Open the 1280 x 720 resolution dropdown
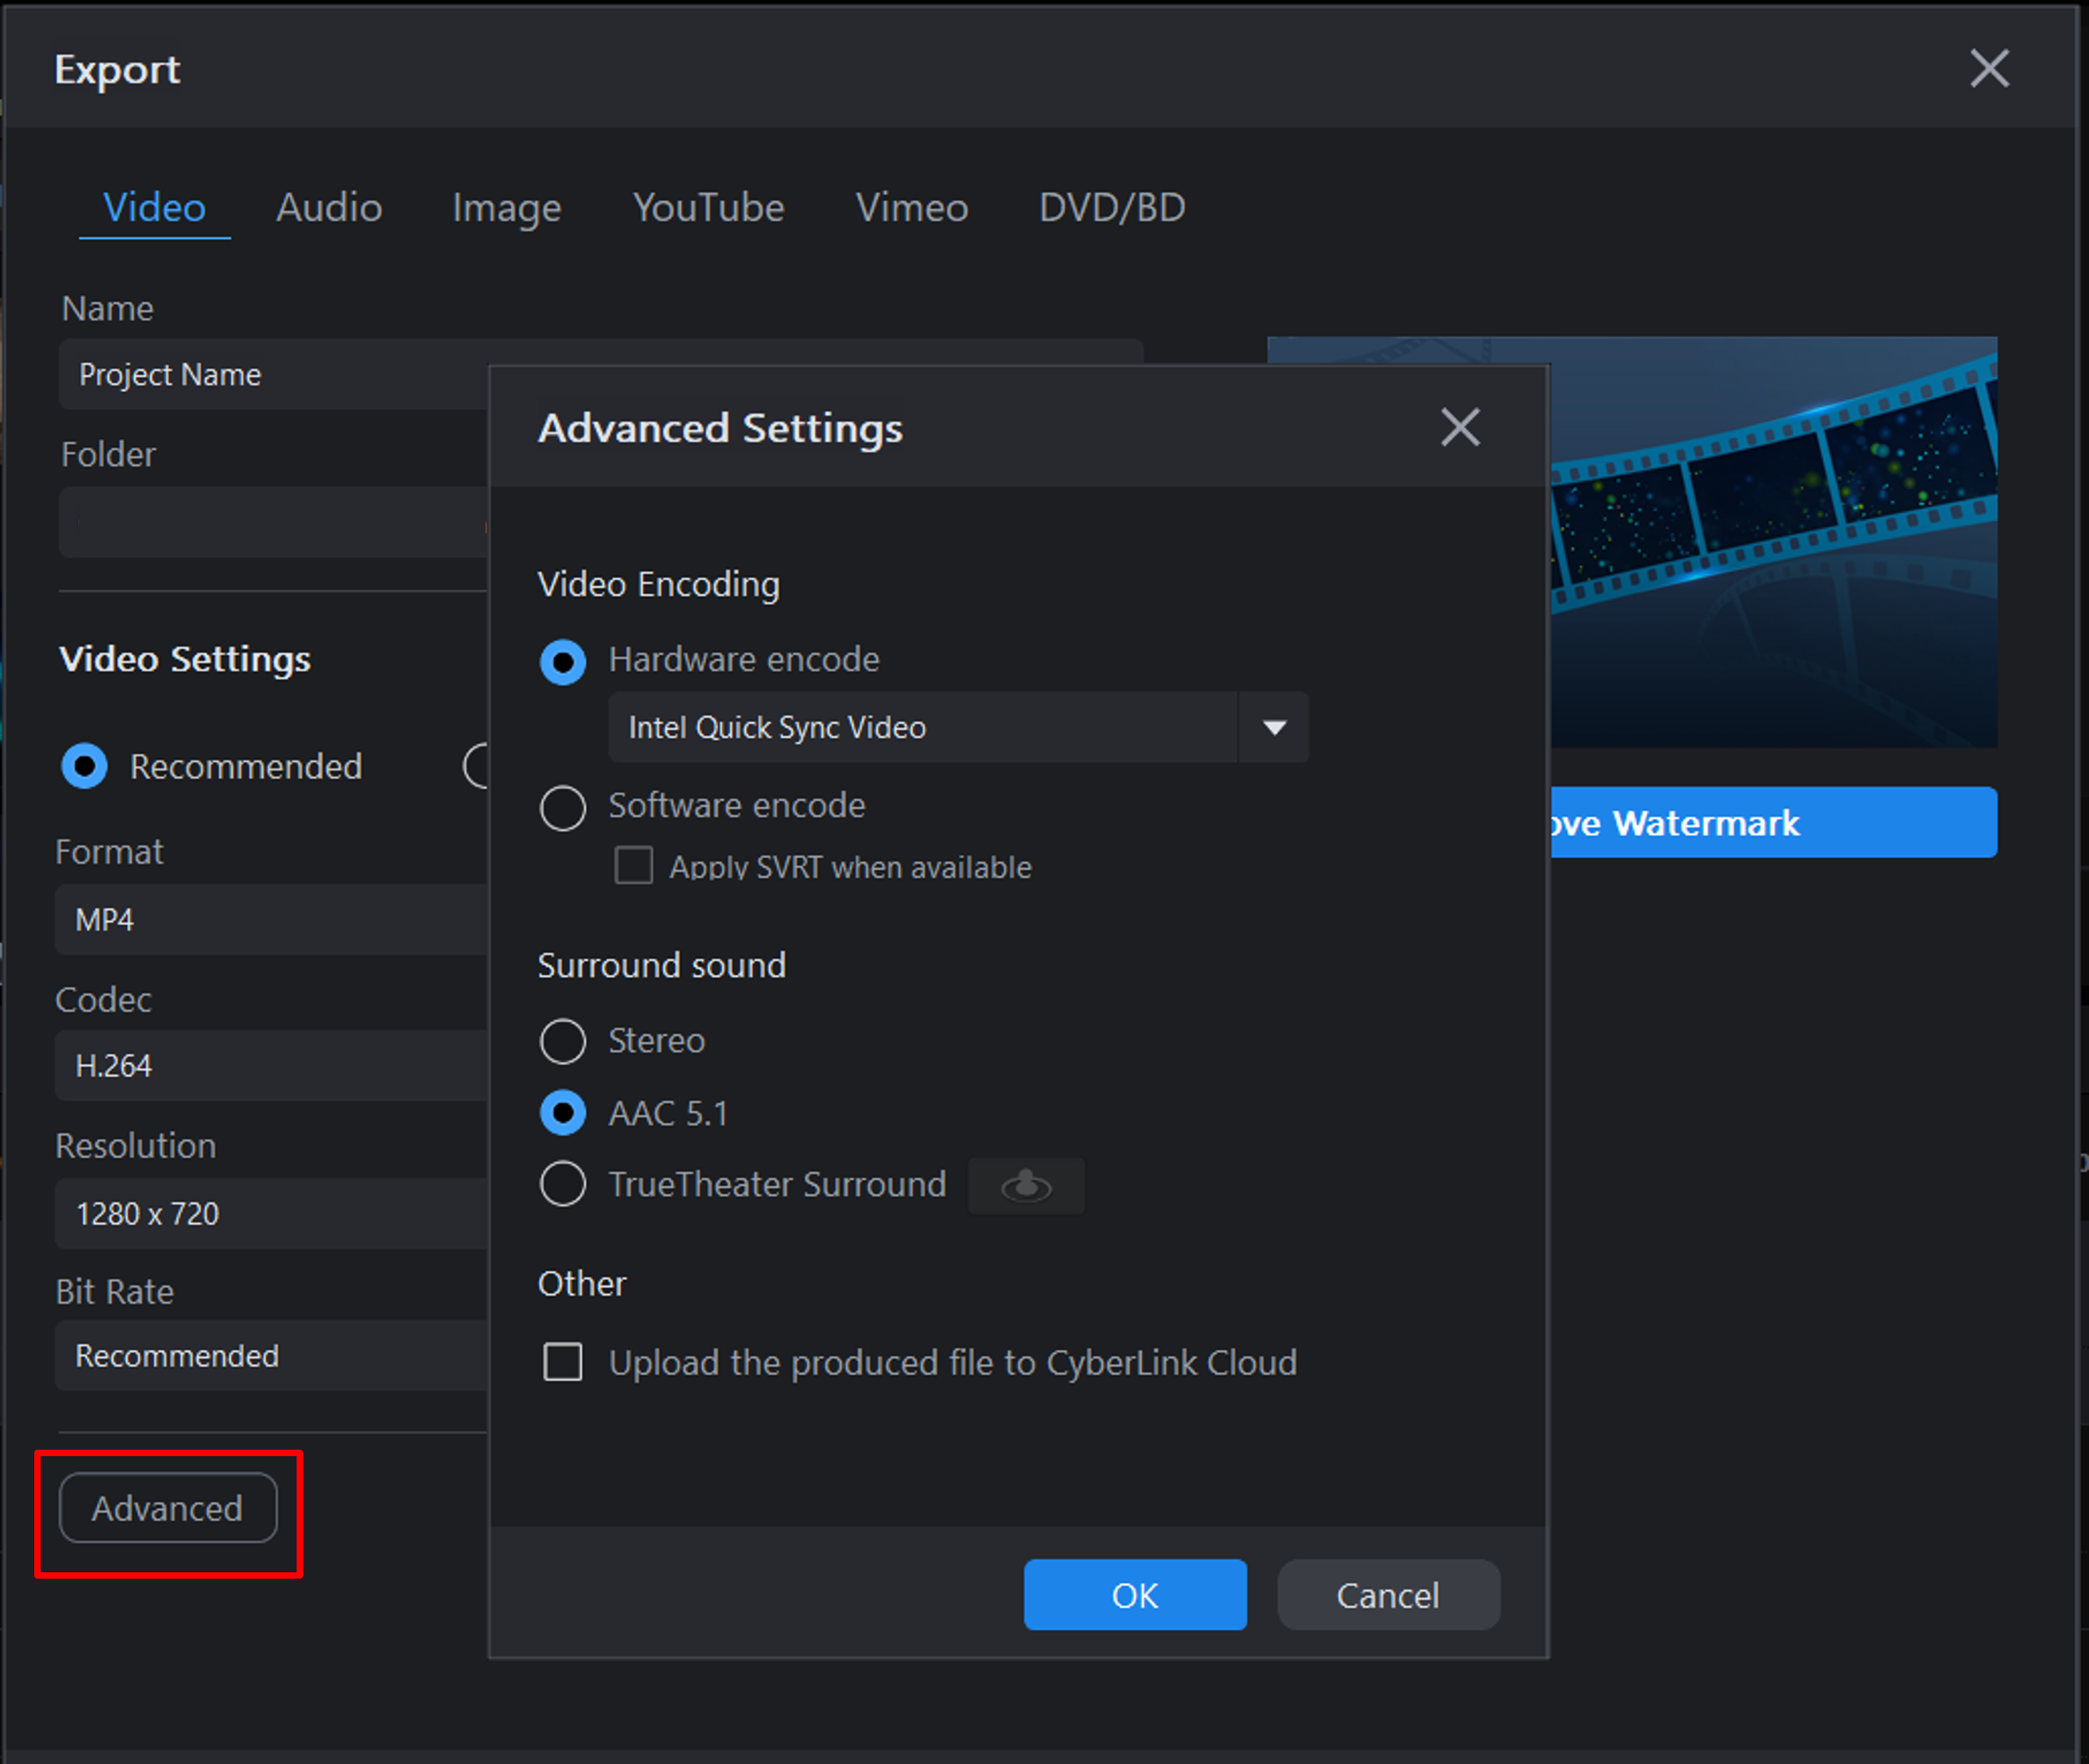 click(x=271, y=1213)
